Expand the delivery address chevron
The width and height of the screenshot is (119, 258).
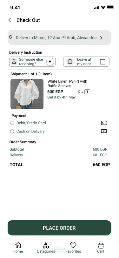101,38
